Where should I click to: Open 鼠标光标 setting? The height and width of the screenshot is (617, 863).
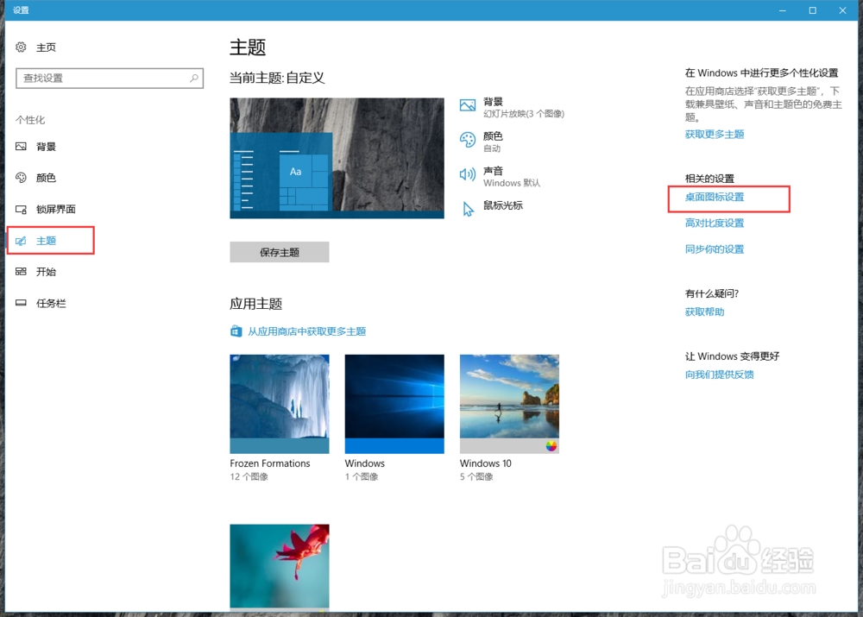[x=493, y=208]
